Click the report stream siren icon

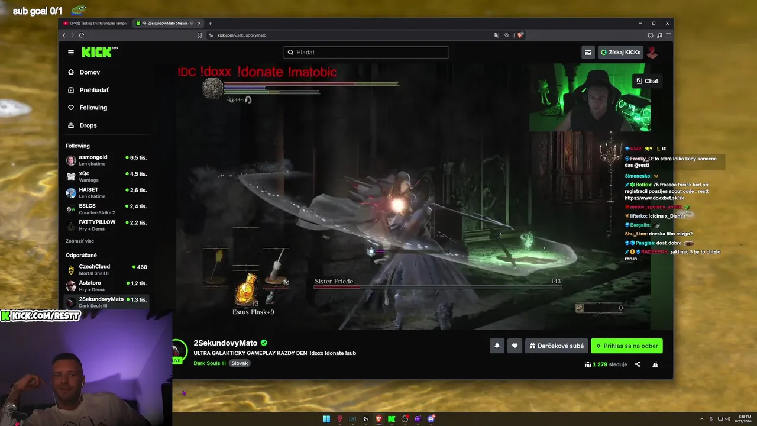655,364
